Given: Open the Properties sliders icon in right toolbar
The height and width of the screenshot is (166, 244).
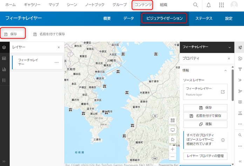Looking at the screenshot, I should point(240,47).
